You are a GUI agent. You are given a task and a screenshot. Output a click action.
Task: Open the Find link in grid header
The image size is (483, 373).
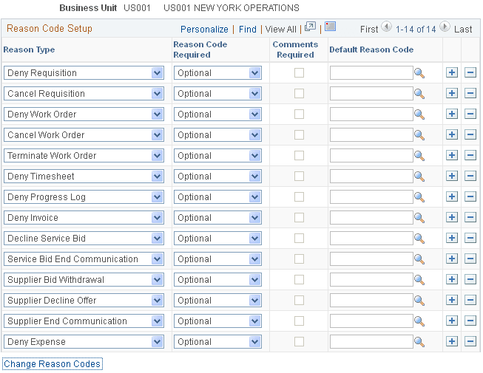click(x=248, y=29)
